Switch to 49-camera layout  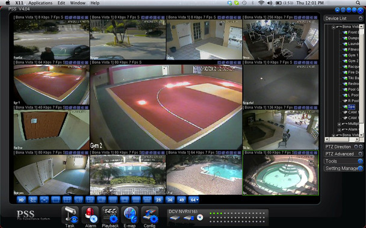coord(182,200)
